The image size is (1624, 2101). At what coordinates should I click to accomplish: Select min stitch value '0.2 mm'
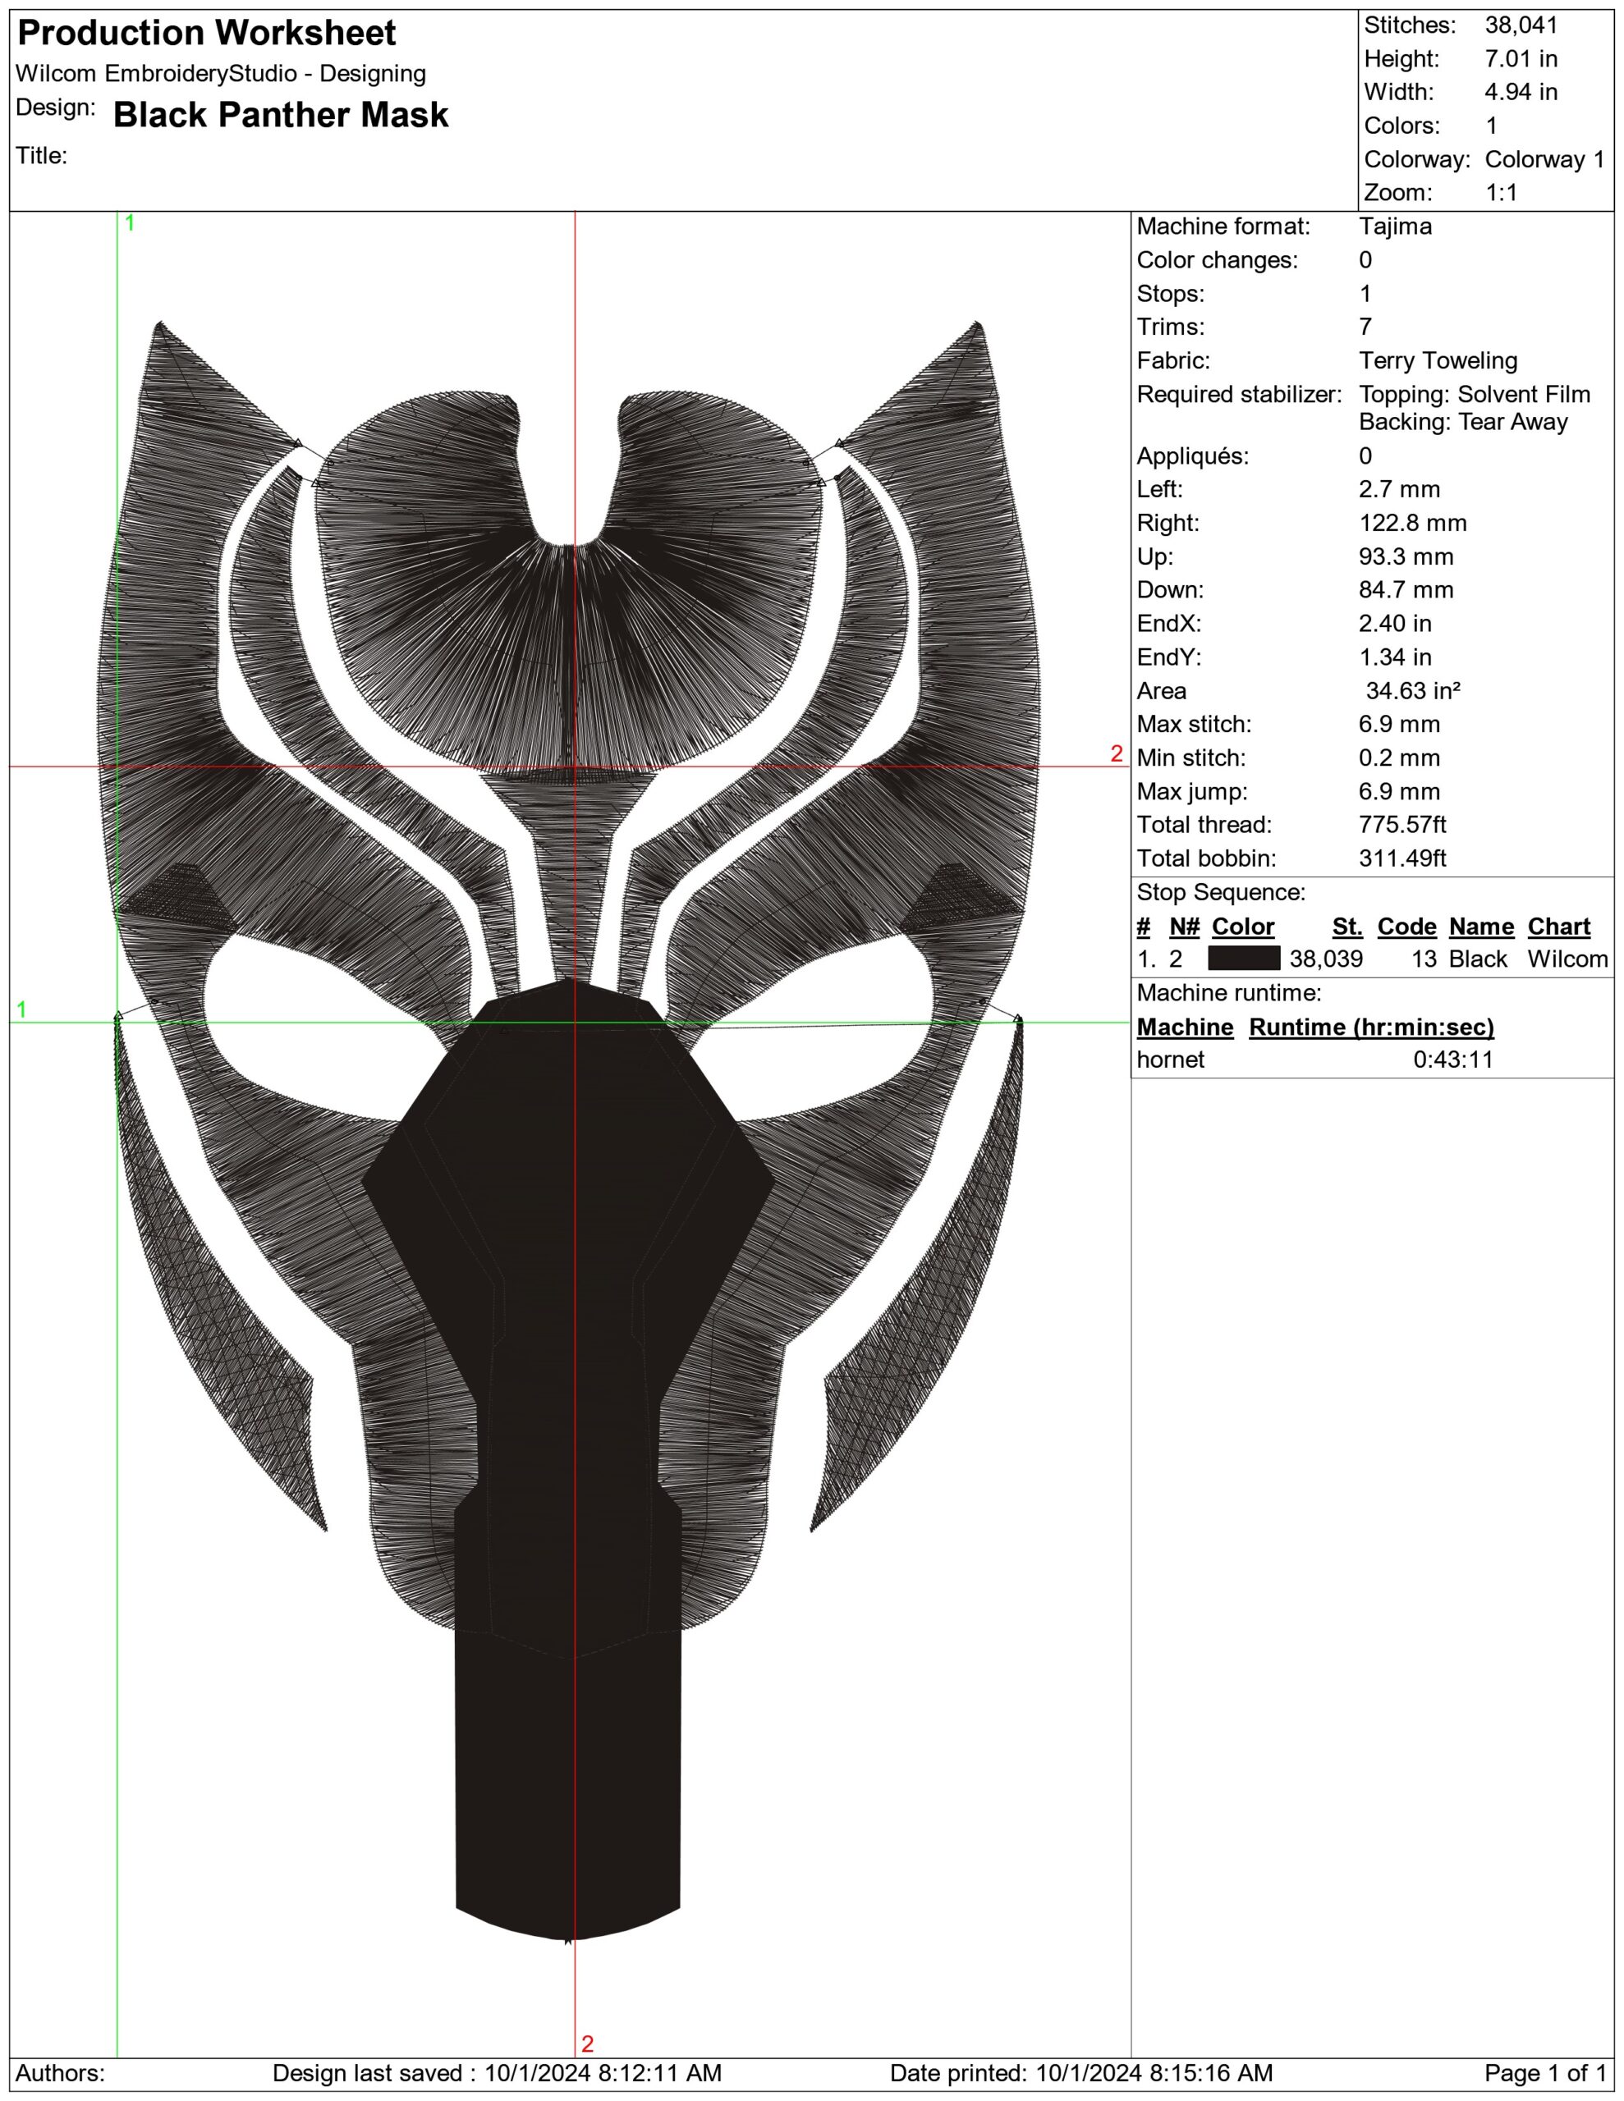click(1400, 758)
